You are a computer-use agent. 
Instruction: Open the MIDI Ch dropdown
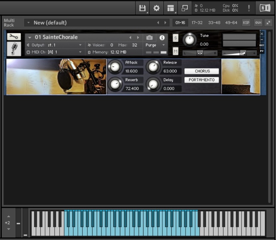click(80, 52)
